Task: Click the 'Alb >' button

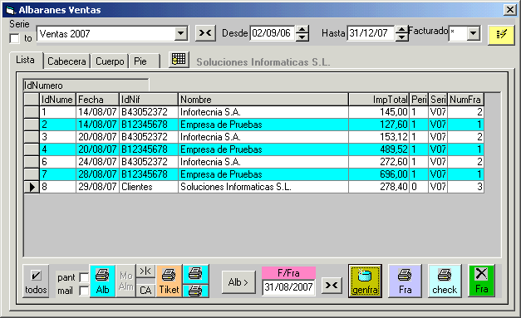Action: pos(238,282)
